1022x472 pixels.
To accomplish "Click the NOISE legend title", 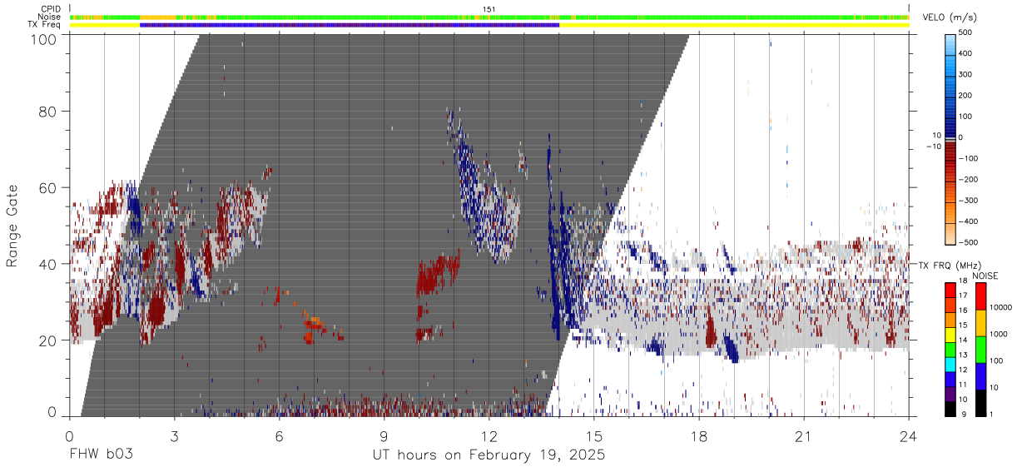I will [985, 276].
